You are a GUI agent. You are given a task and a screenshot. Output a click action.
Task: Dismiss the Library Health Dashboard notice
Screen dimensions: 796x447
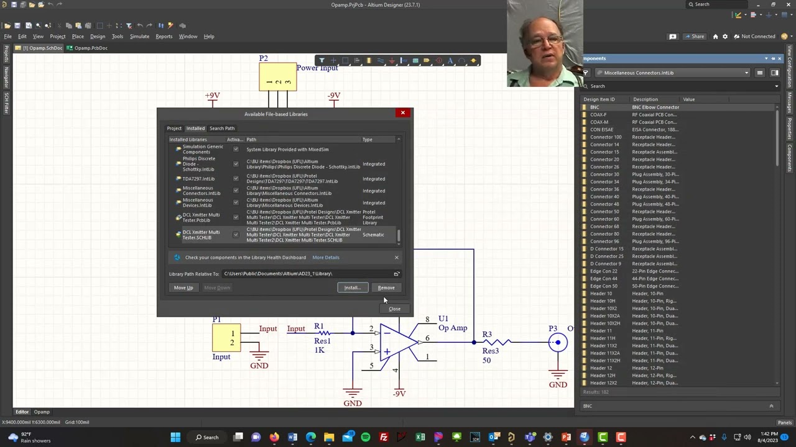396,257
